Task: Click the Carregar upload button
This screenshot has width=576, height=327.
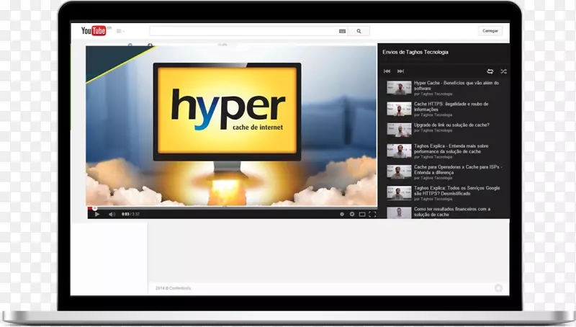Action: click(490, 31)
